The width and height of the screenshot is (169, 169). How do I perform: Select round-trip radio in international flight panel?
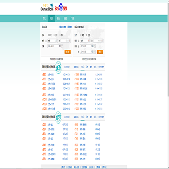coord(87,35)
